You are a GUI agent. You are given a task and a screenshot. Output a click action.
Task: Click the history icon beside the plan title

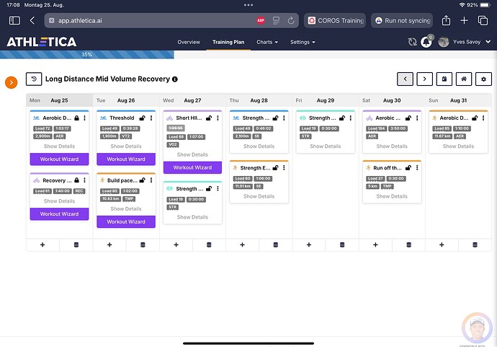tap(34, 79)
